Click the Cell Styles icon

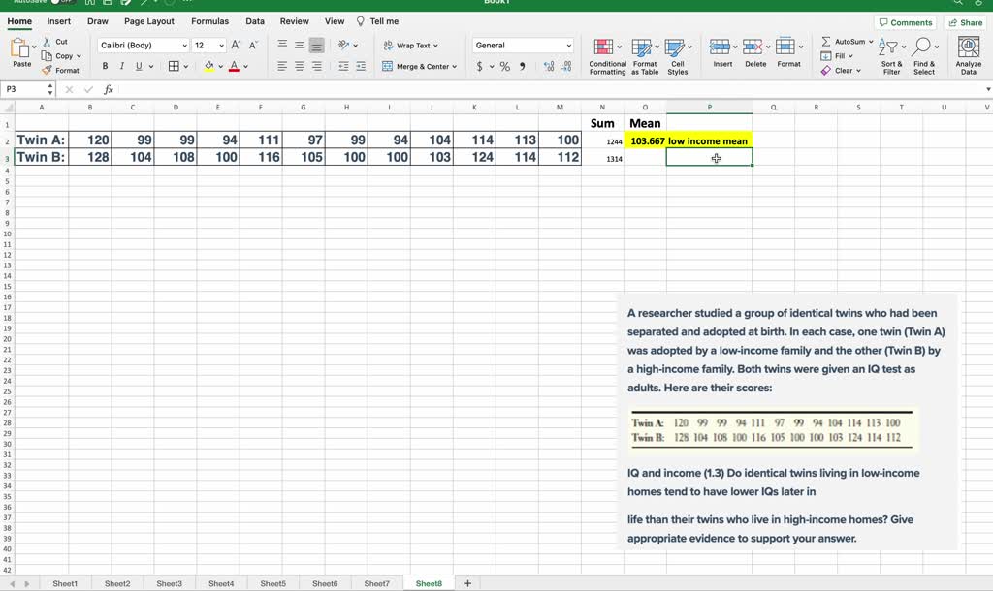677,54
